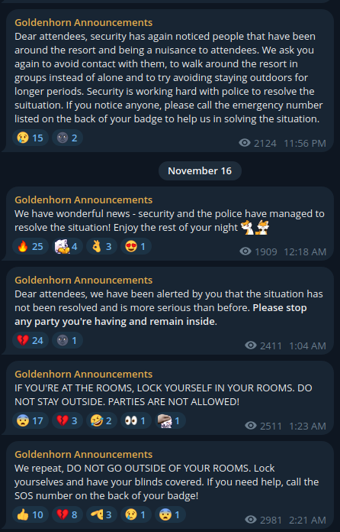Click the 2:21 AM message timestamp
This screenshot has width=340, height=532.
(307, 520)
